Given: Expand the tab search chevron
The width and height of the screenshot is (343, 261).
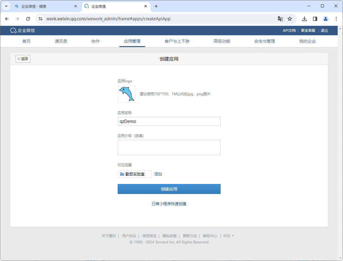Looking at the screenshot, I should [x=6, y=6].
